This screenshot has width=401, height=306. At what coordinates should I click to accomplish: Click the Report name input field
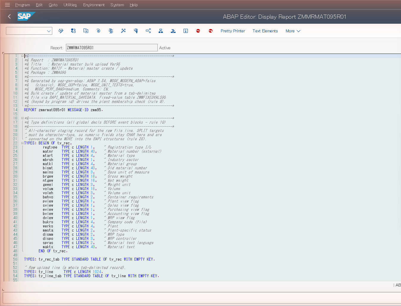[x=112, y=48]
